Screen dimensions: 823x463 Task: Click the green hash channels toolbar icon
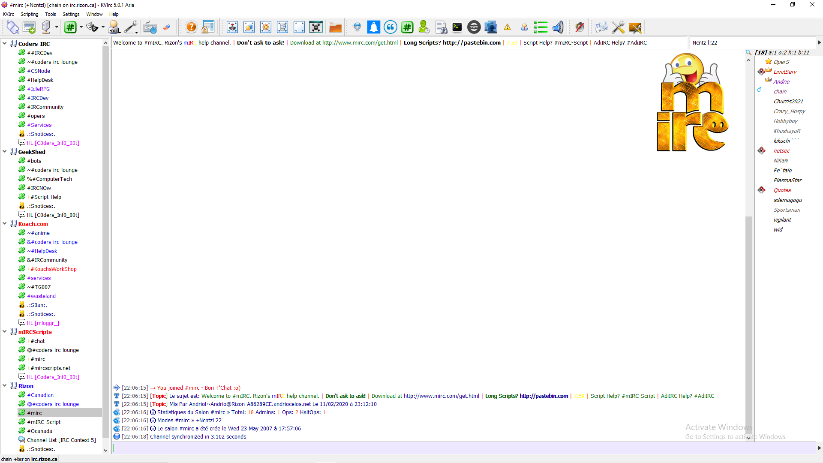tap(70, 27)
